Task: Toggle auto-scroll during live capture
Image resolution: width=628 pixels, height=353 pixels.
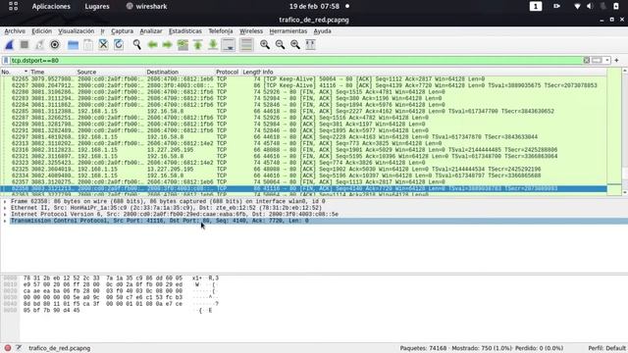Action: click(229, 44)
